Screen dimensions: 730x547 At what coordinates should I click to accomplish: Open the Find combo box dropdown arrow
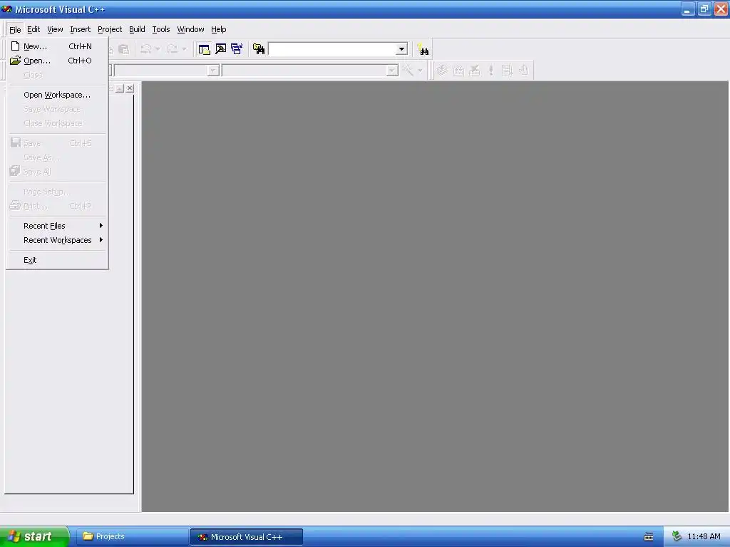click(x=401, y=49)
